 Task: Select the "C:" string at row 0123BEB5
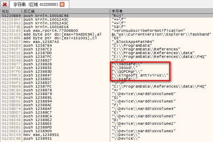[116, 127]
